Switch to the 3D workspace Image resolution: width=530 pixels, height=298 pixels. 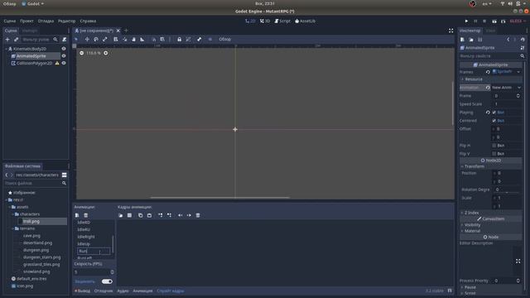pos(265,21)
